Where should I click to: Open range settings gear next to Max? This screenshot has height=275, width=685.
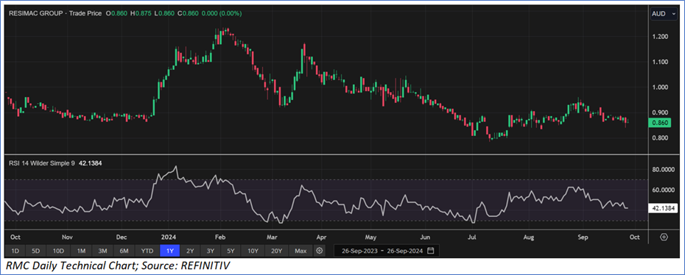(x=320, y=251)
